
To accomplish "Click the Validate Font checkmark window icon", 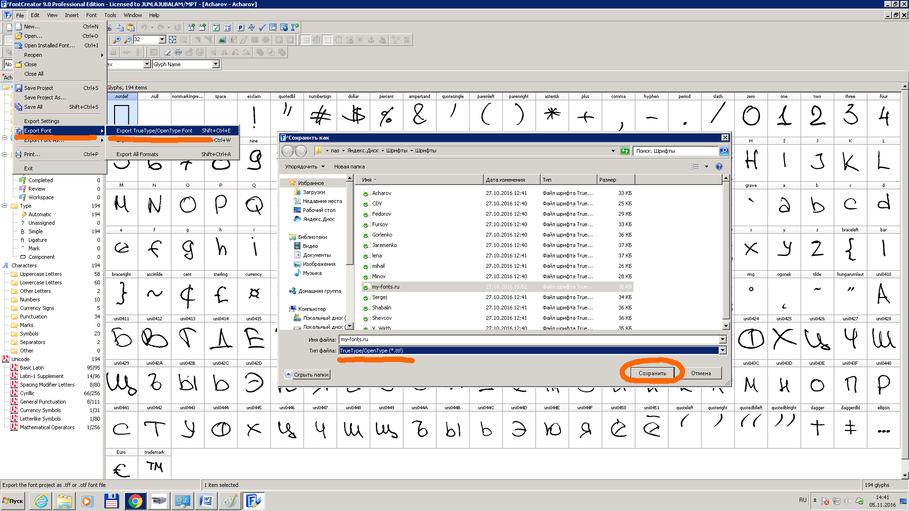I will [216, 27].
